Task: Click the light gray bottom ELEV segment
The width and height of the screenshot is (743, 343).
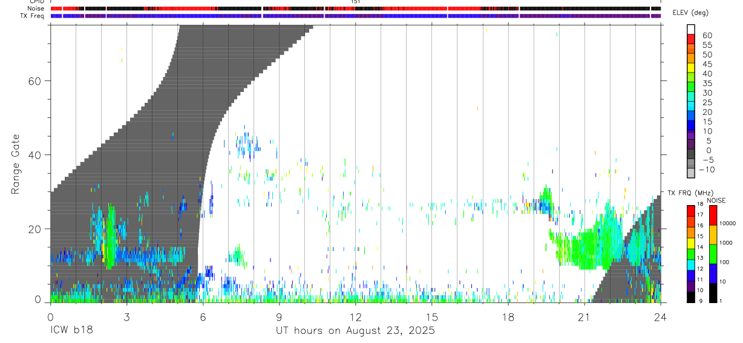Action: 690,173
